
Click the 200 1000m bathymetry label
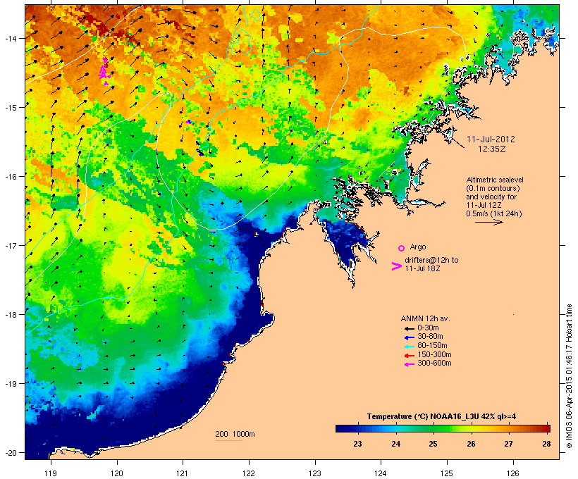pos(235,434)
